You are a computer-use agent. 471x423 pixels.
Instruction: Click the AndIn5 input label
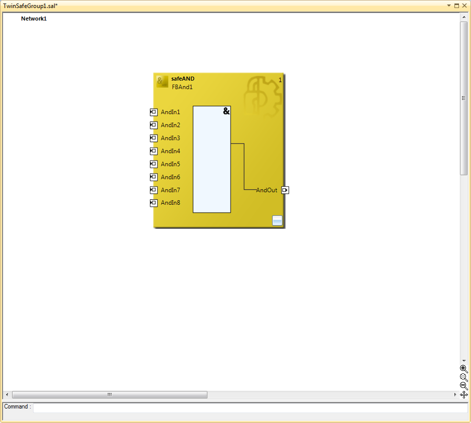tap(171, 164)
